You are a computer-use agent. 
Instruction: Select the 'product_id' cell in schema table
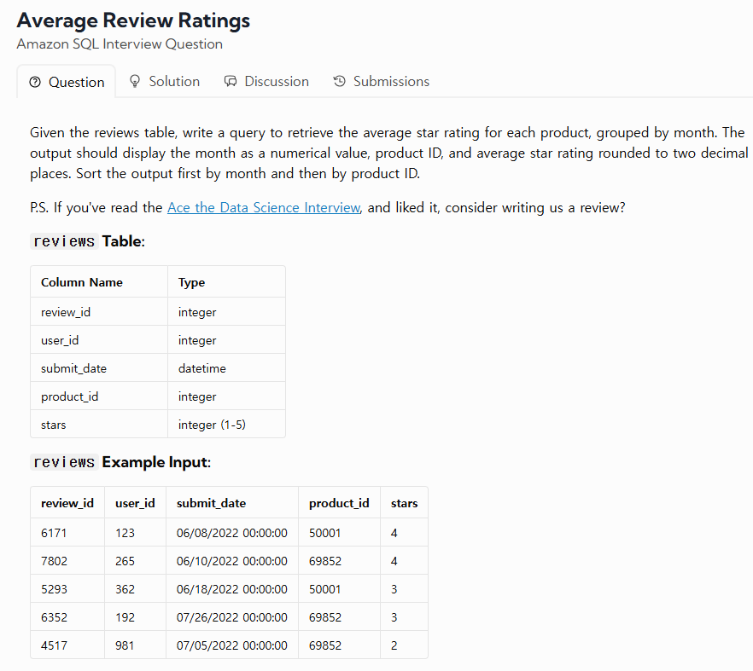coord(99,396)
